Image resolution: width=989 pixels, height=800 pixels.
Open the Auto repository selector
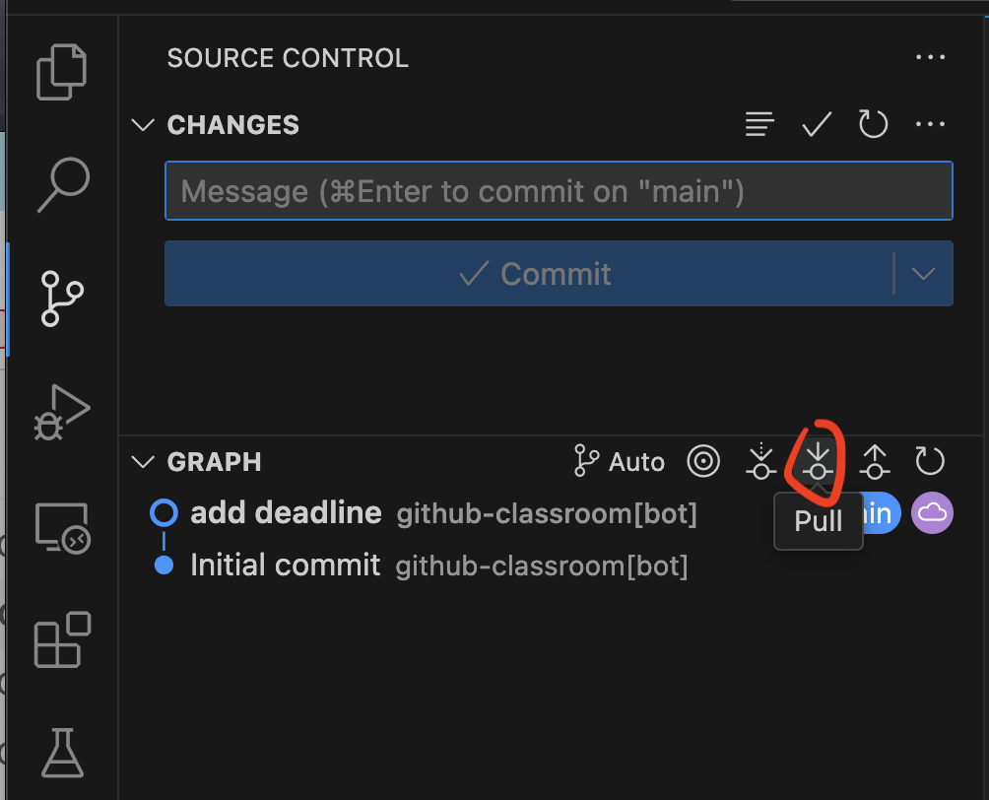[618, 461]
